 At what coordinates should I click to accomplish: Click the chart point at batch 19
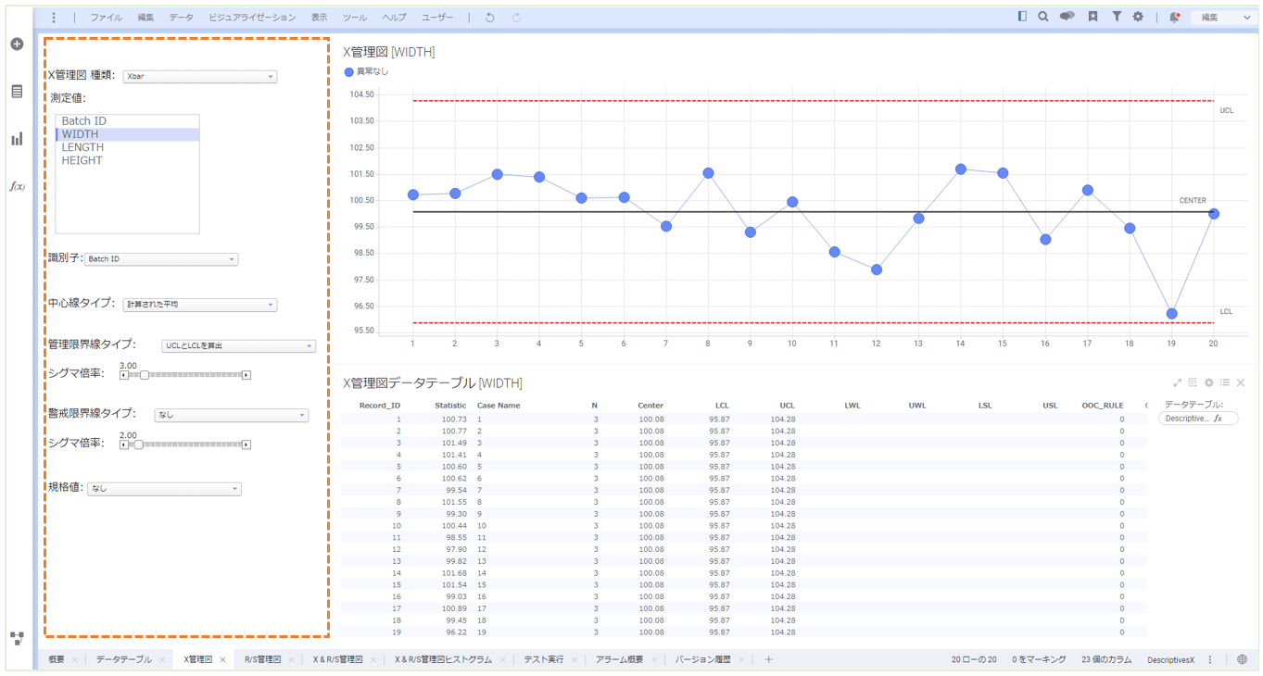pos(1171,314)
